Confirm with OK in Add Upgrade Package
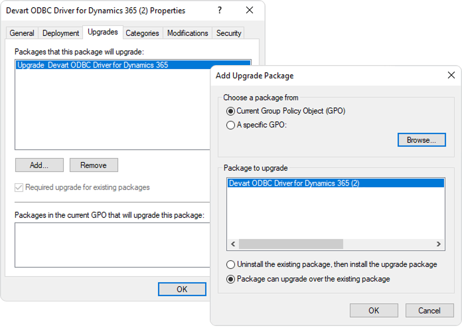The width and height of the screenshot is (462, 330). [x=374, y=311]
